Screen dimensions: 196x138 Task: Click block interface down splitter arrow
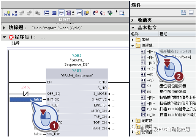pos(70,24)
